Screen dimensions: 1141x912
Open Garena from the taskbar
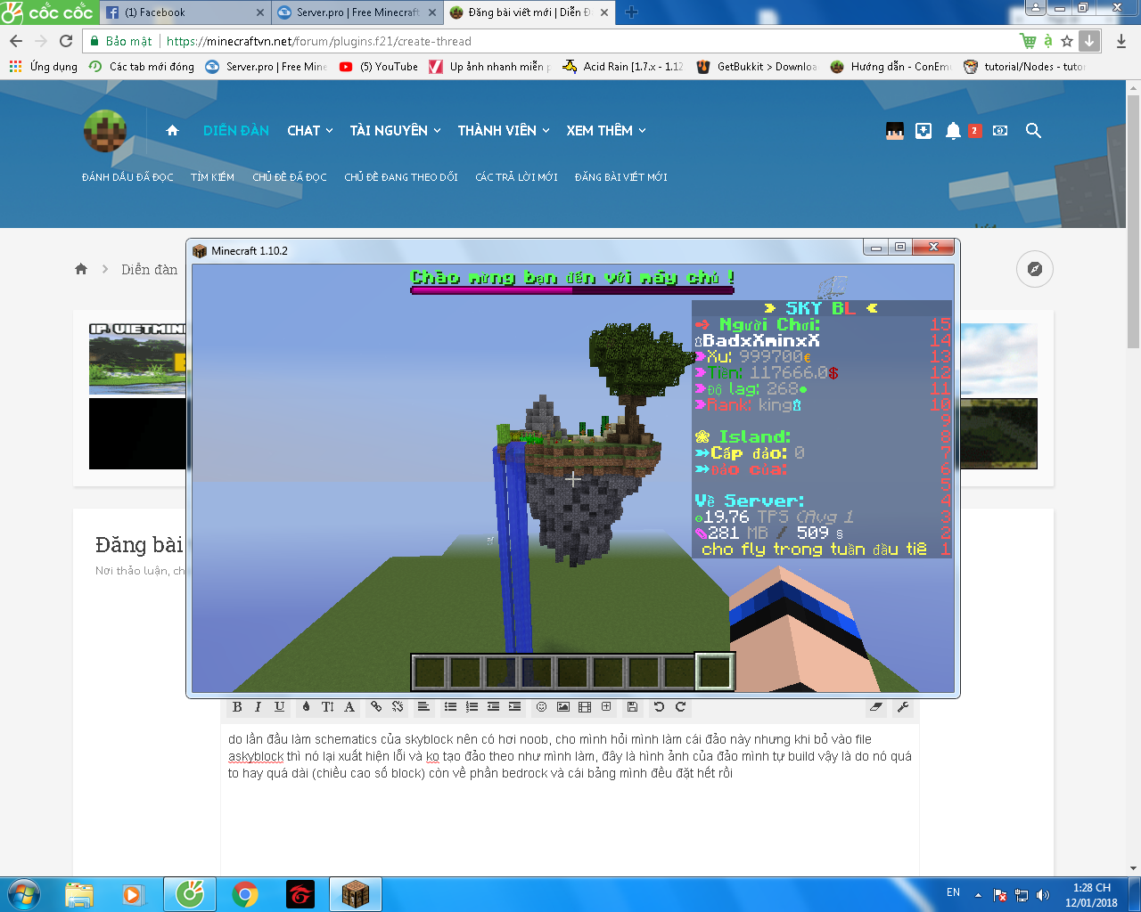pos(300,894)
